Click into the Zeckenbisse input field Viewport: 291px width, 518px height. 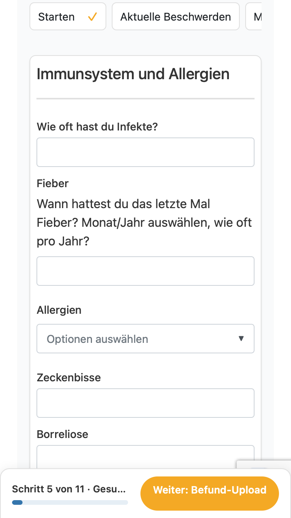[145, 403]
